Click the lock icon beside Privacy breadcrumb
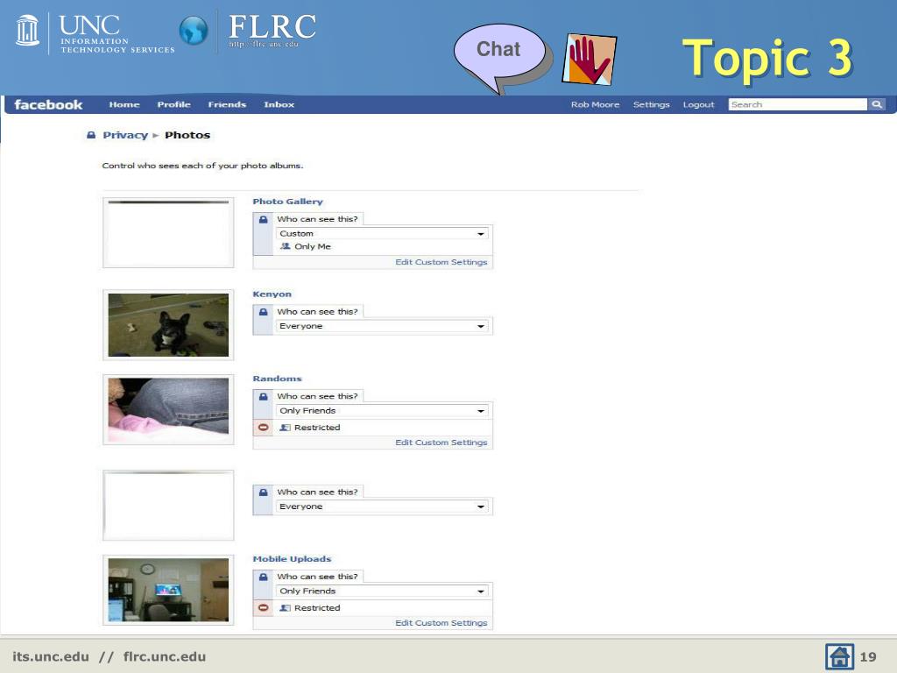The width and height of the screenshot is (897, 673). 91,135
